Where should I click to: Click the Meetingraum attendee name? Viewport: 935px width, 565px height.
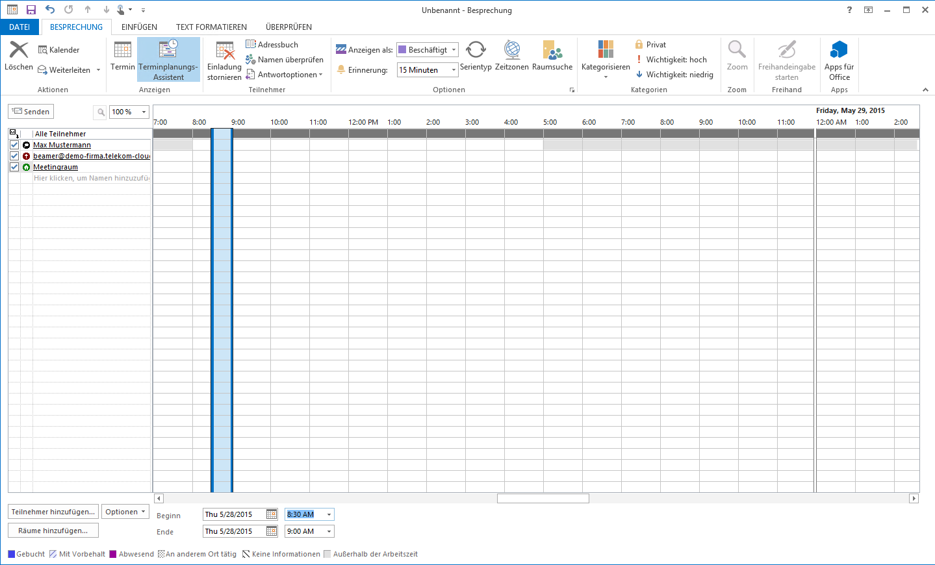pyautogui.click(x=55, y=167)
